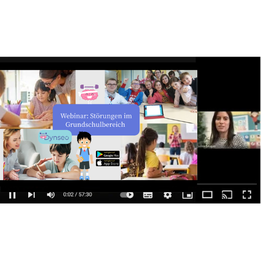Click the Webinar title banner
The height and width of the screenshot is (261, 261).
pos(96,120)
